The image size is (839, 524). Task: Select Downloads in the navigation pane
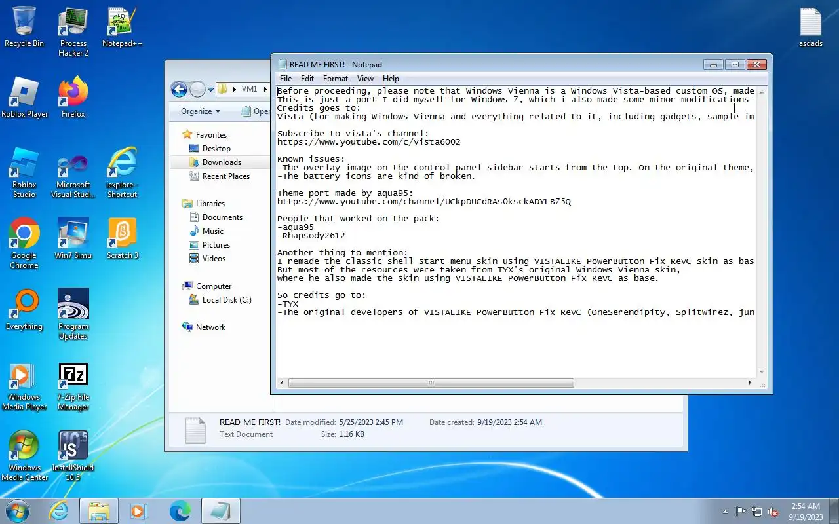222,162
